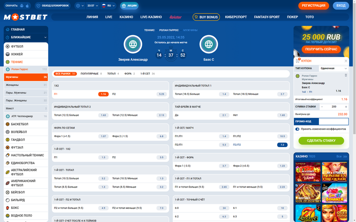Switch to the ФОРА markets tab
Image resolution: width=356 pixels, height=222 pixels.
[x=130, y=74]
